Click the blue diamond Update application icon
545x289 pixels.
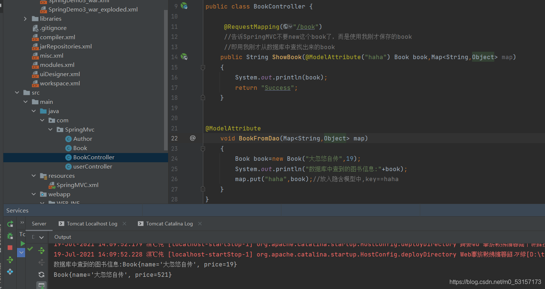[10, 272]
